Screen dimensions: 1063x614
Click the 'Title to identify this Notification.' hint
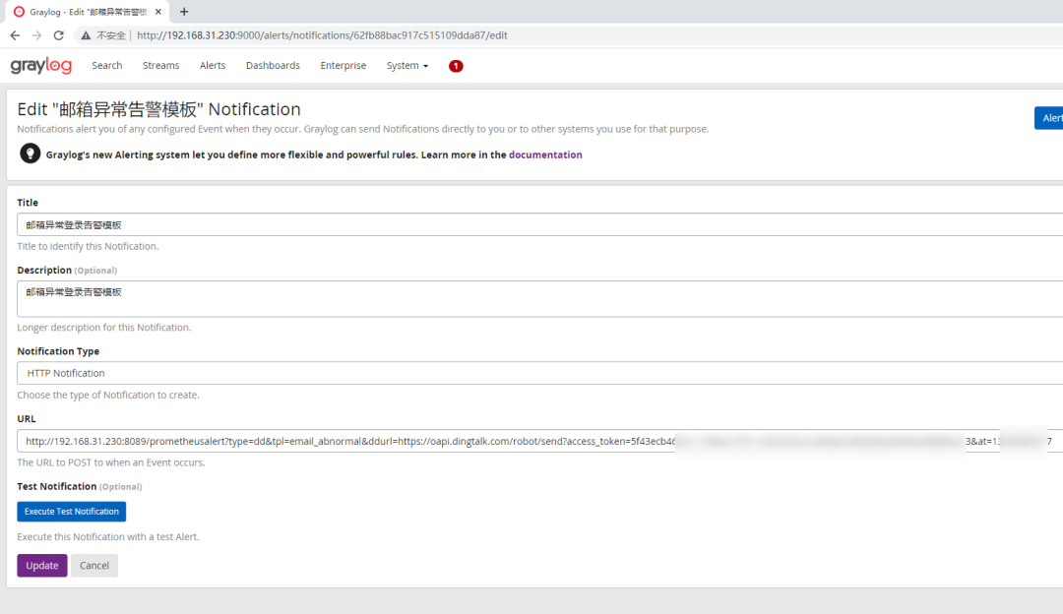click(88, 246)
